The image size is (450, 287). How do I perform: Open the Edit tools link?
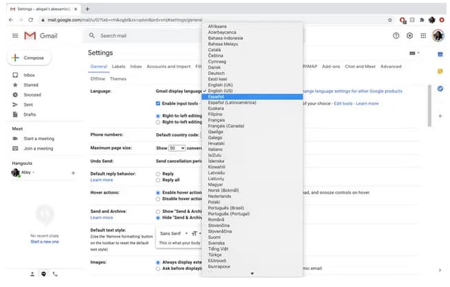click(343, 104)
